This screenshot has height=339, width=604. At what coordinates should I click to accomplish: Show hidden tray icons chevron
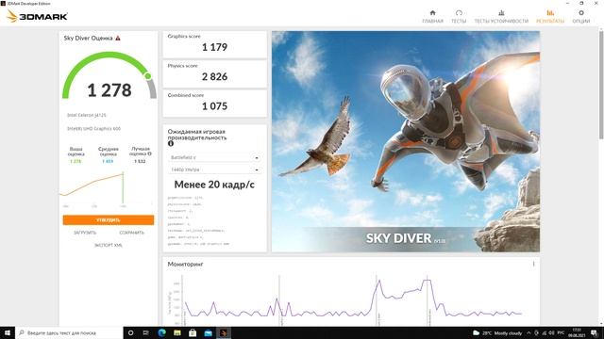tap(528, 332)
